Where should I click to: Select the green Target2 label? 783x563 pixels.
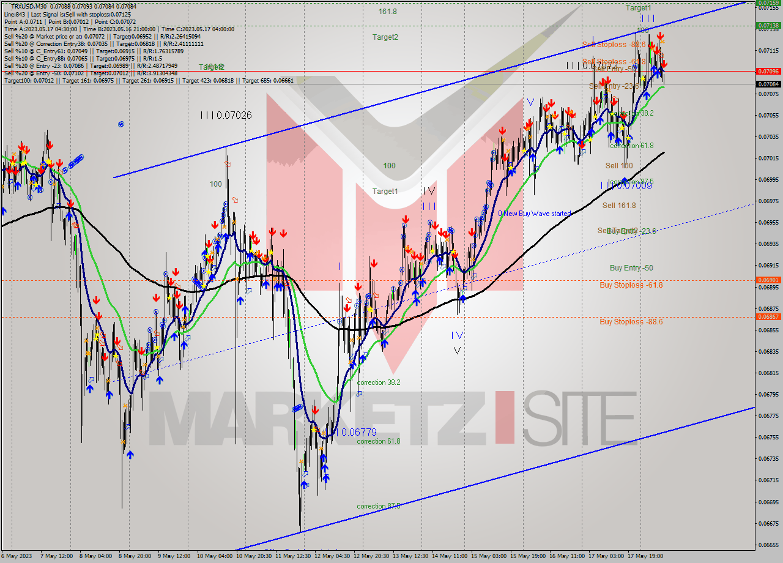click(385, 37)
